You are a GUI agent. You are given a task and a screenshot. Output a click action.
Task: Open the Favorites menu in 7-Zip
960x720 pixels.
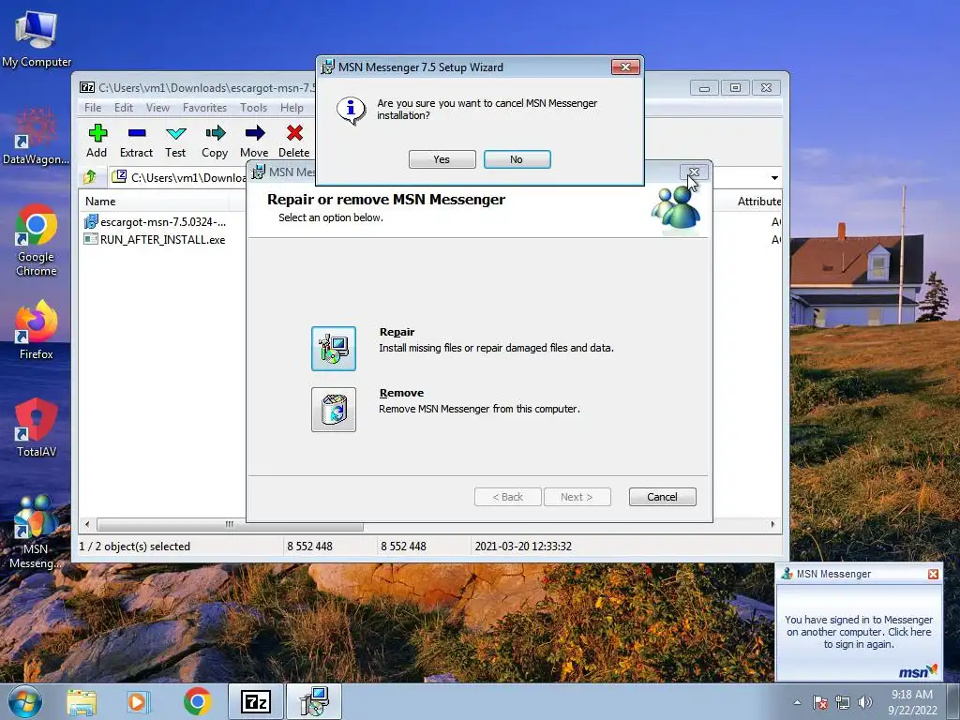pyautogui.click(x=204, y=108)
